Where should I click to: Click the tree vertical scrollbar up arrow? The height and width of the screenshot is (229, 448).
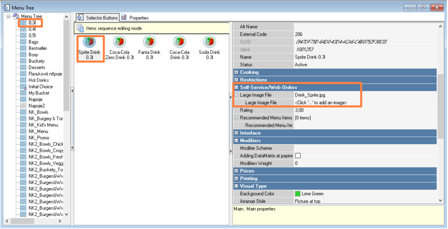point(66,17)
